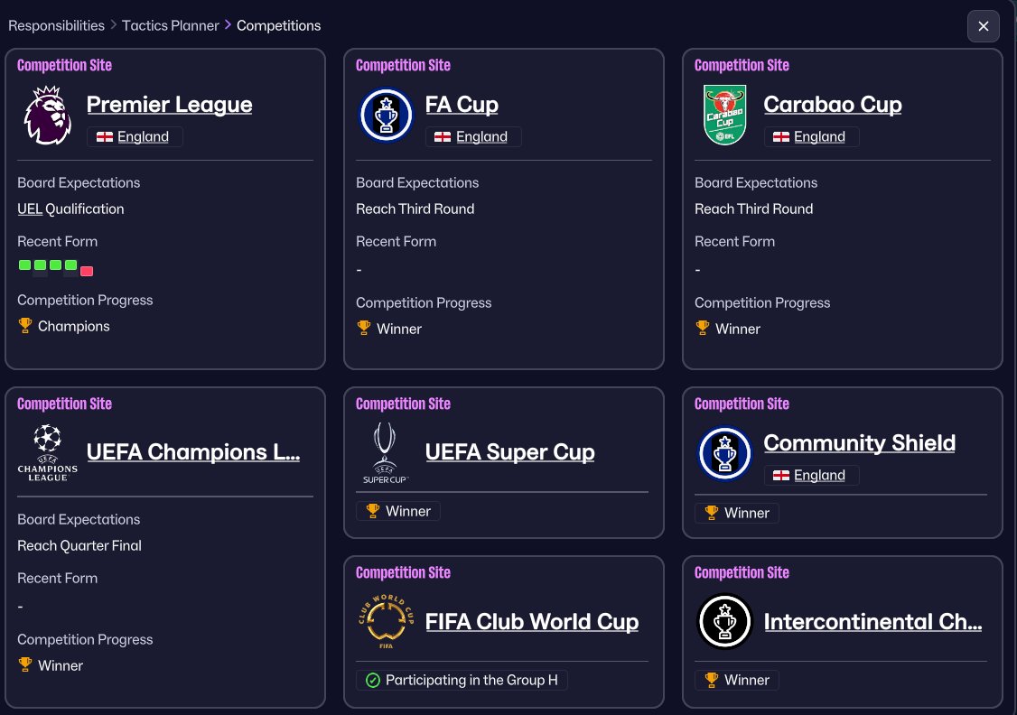Click the Carabao Cup logo
Screen dimensions: 1017x715
click(724, 115)
